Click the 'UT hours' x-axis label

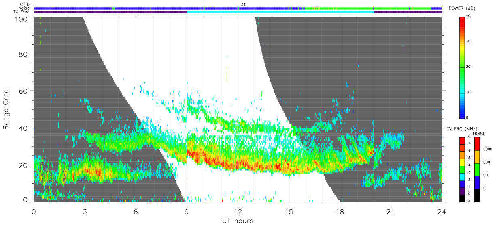[238, 221]
